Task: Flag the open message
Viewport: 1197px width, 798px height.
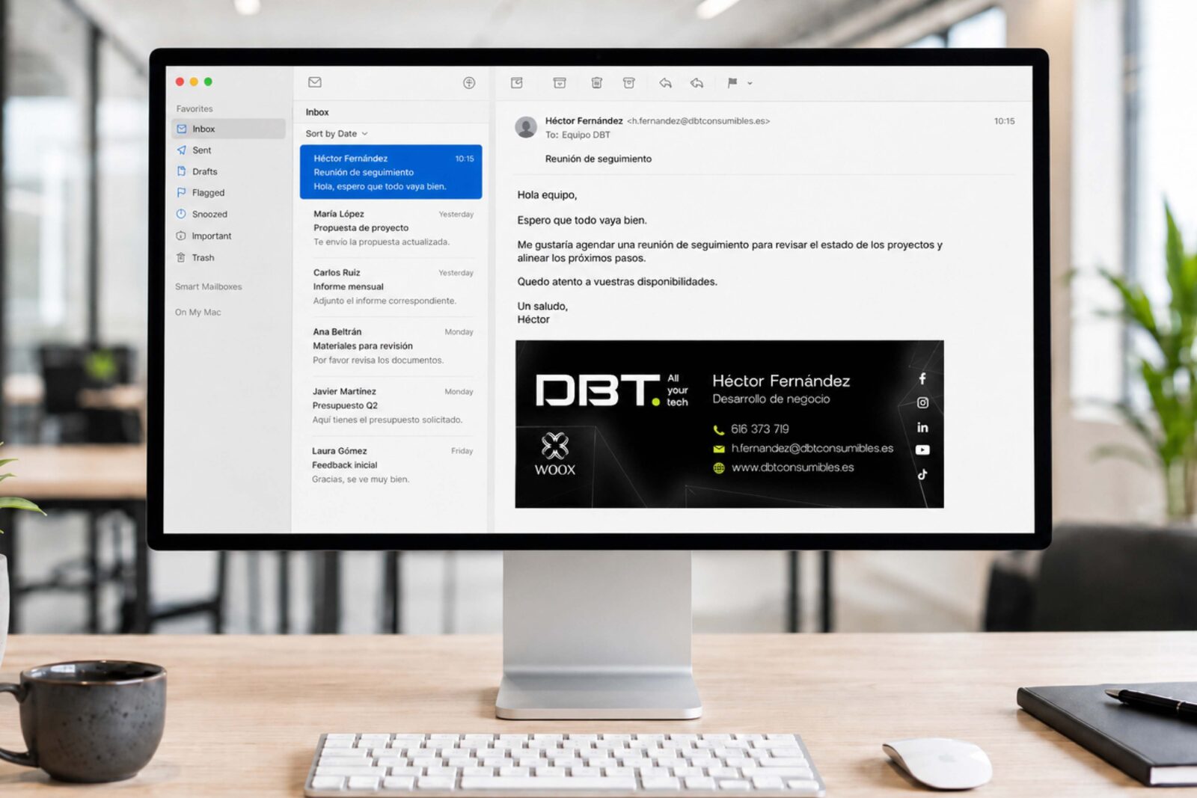Action: pyautogui.click(x=732, y=83)
